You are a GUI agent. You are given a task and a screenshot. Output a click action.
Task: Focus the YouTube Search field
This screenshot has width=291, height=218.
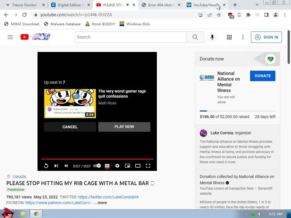[130, 37]
